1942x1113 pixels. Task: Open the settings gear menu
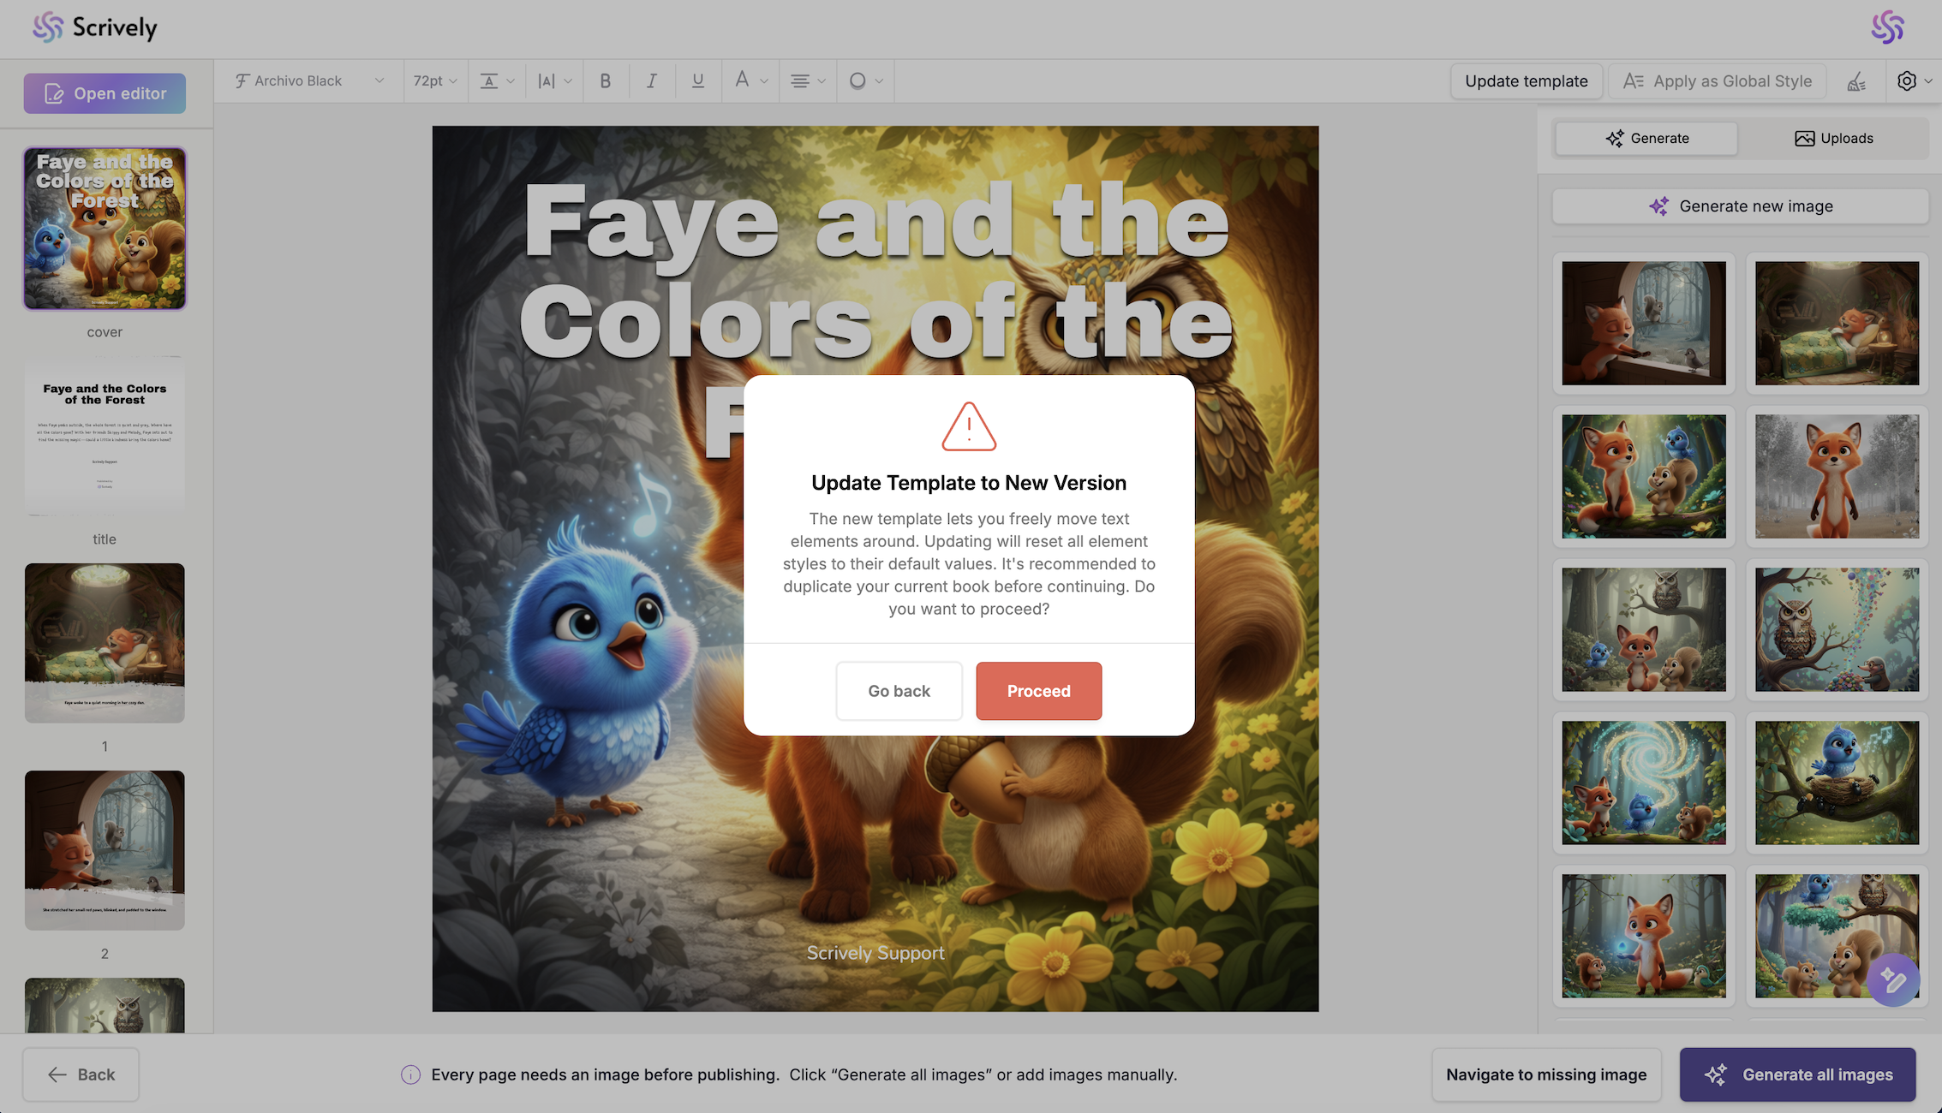(x=1907, y=80)
